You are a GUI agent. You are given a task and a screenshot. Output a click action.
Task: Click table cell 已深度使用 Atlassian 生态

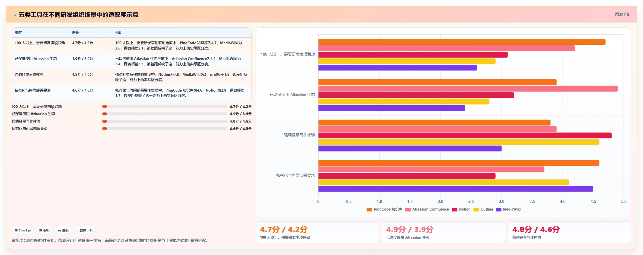click(36, 59)
